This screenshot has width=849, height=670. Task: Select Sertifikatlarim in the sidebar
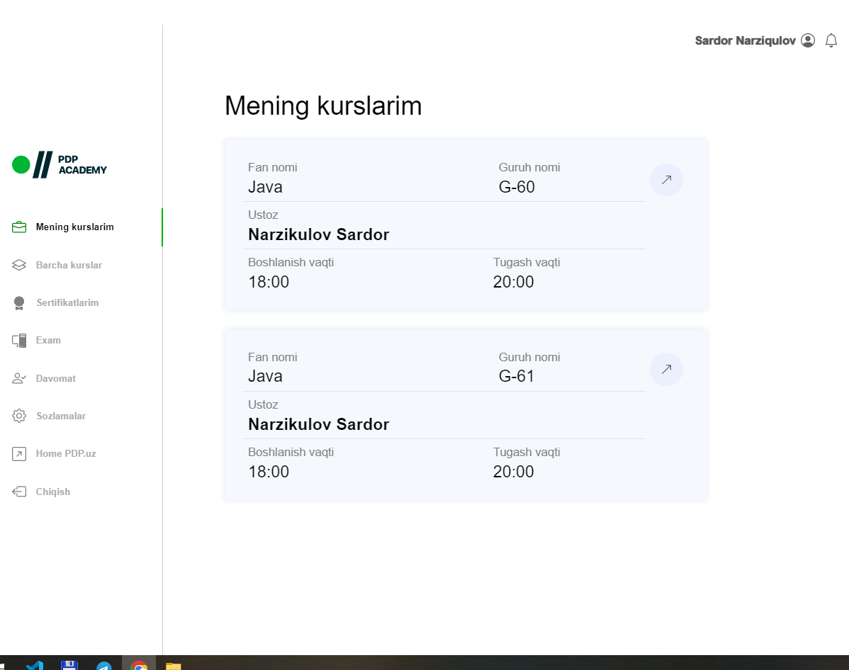click(67, 303)
